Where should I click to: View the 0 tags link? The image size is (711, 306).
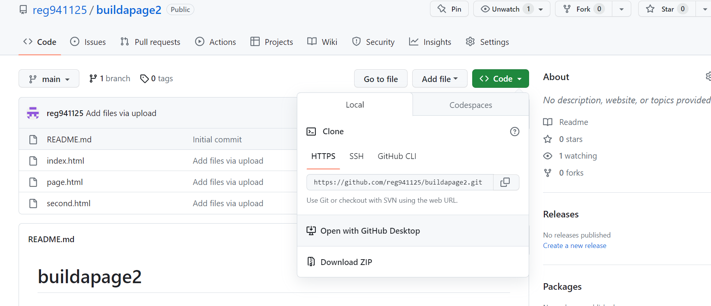(156, 79)
